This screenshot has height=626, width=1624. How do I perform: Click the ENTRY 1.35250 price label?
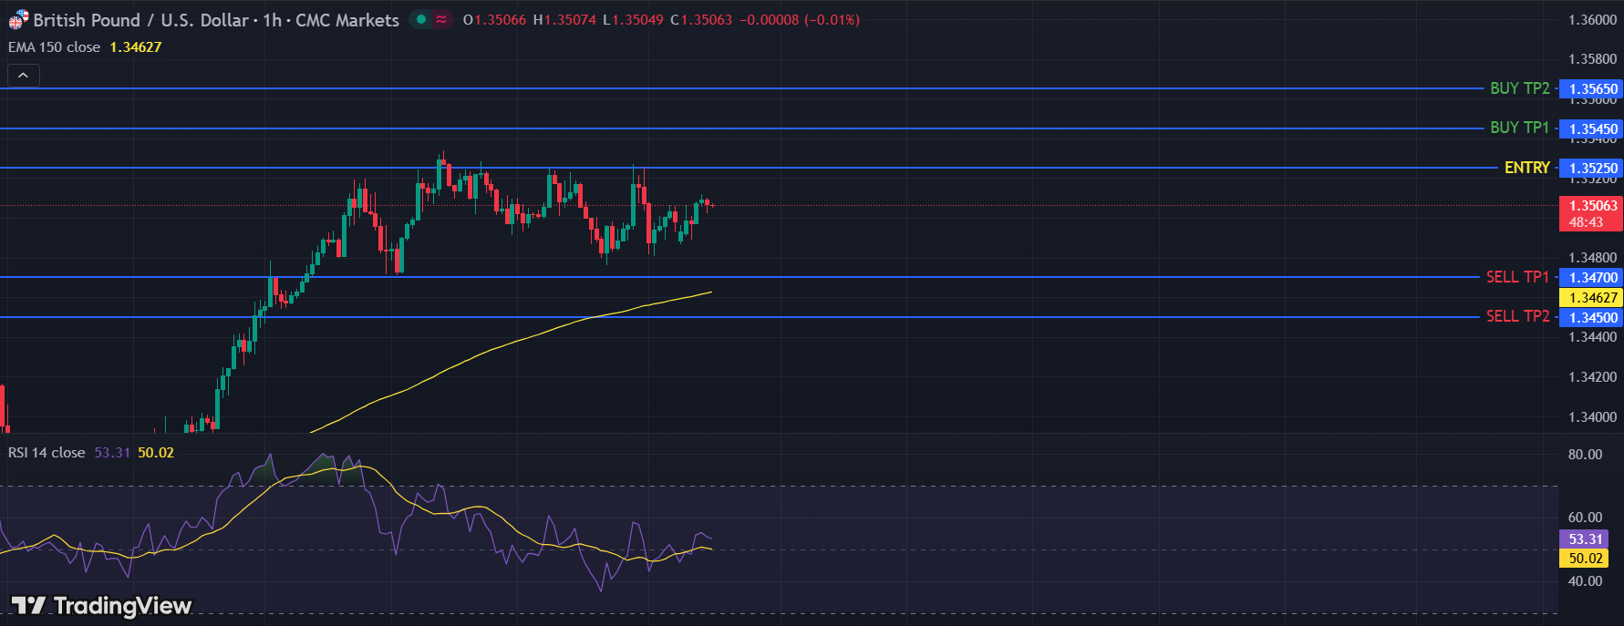pos(1591,169)
